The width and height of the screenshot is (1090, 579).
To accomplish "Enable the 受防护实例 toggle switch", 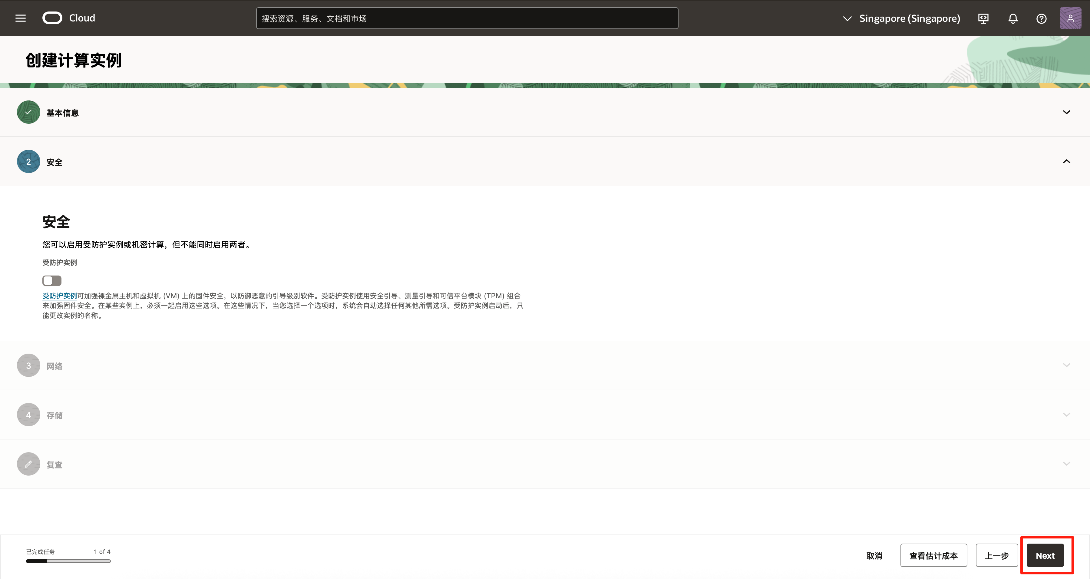I will pos(51,281).
